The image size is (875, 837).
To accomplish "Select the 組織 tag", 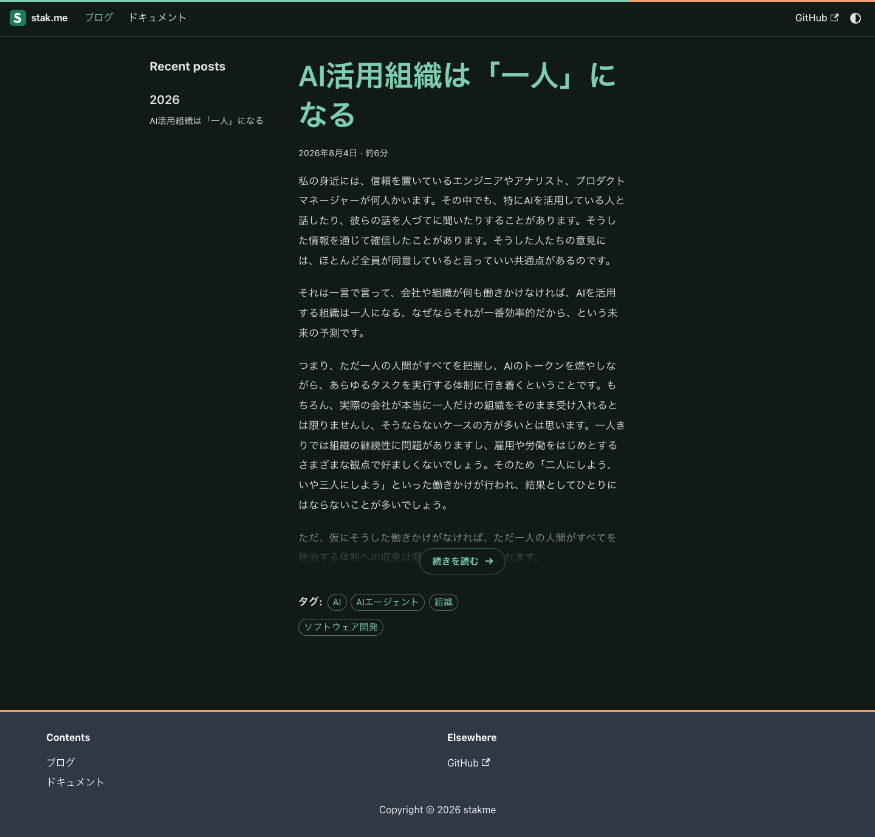I will pyautogui.click(x=444, y=602).
